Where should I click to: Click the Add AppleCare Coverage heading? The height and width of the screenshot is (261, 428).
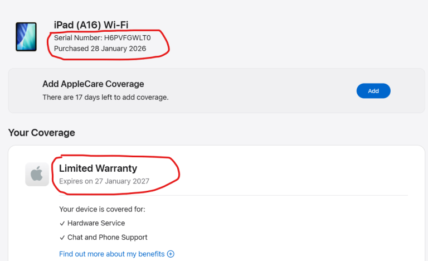pyautogui.click(x=93, y=84)
